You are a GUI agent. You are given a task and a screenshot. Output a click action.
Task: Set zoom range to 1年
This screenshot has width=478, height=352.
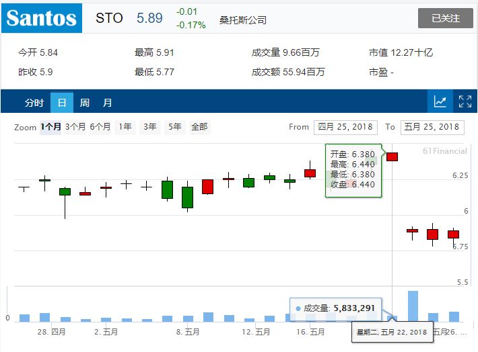125,127
